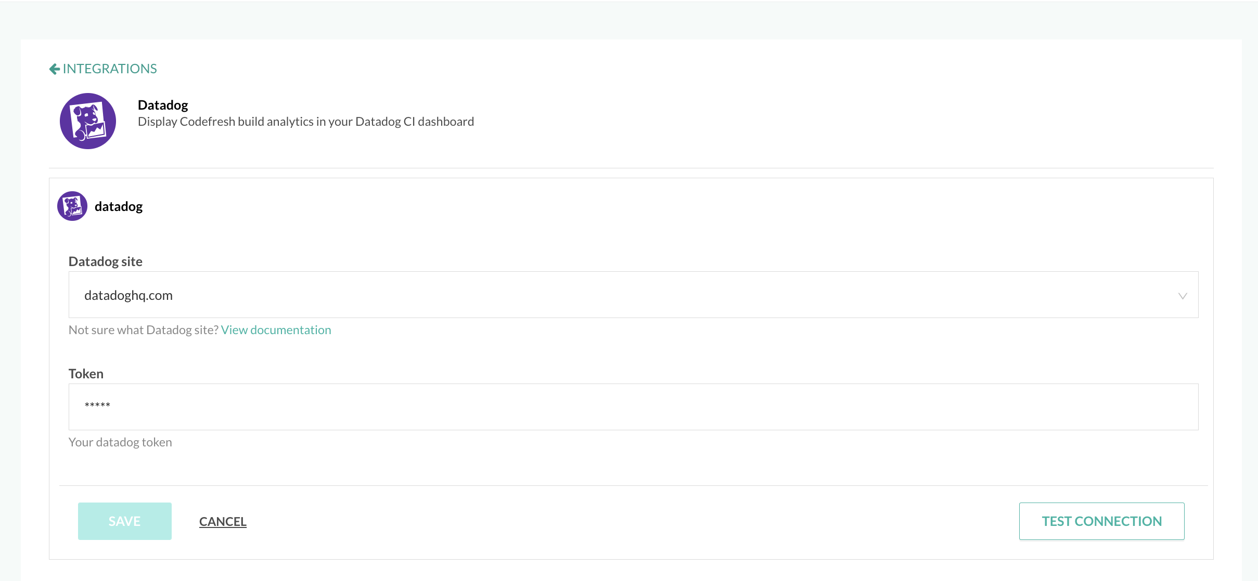The height and width of the screenshot is (581, 1258).
Task: Open the datadoghq.com site dropdown
Action: pos(633,295)
